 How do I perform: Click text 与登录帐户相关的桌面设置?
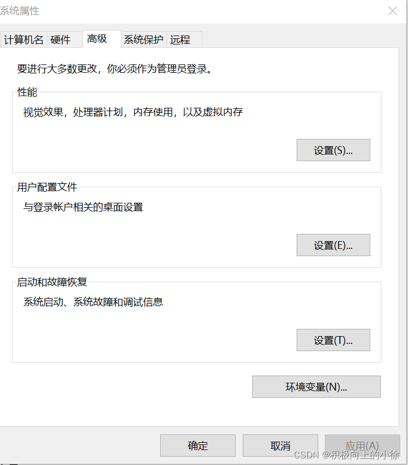83,207
